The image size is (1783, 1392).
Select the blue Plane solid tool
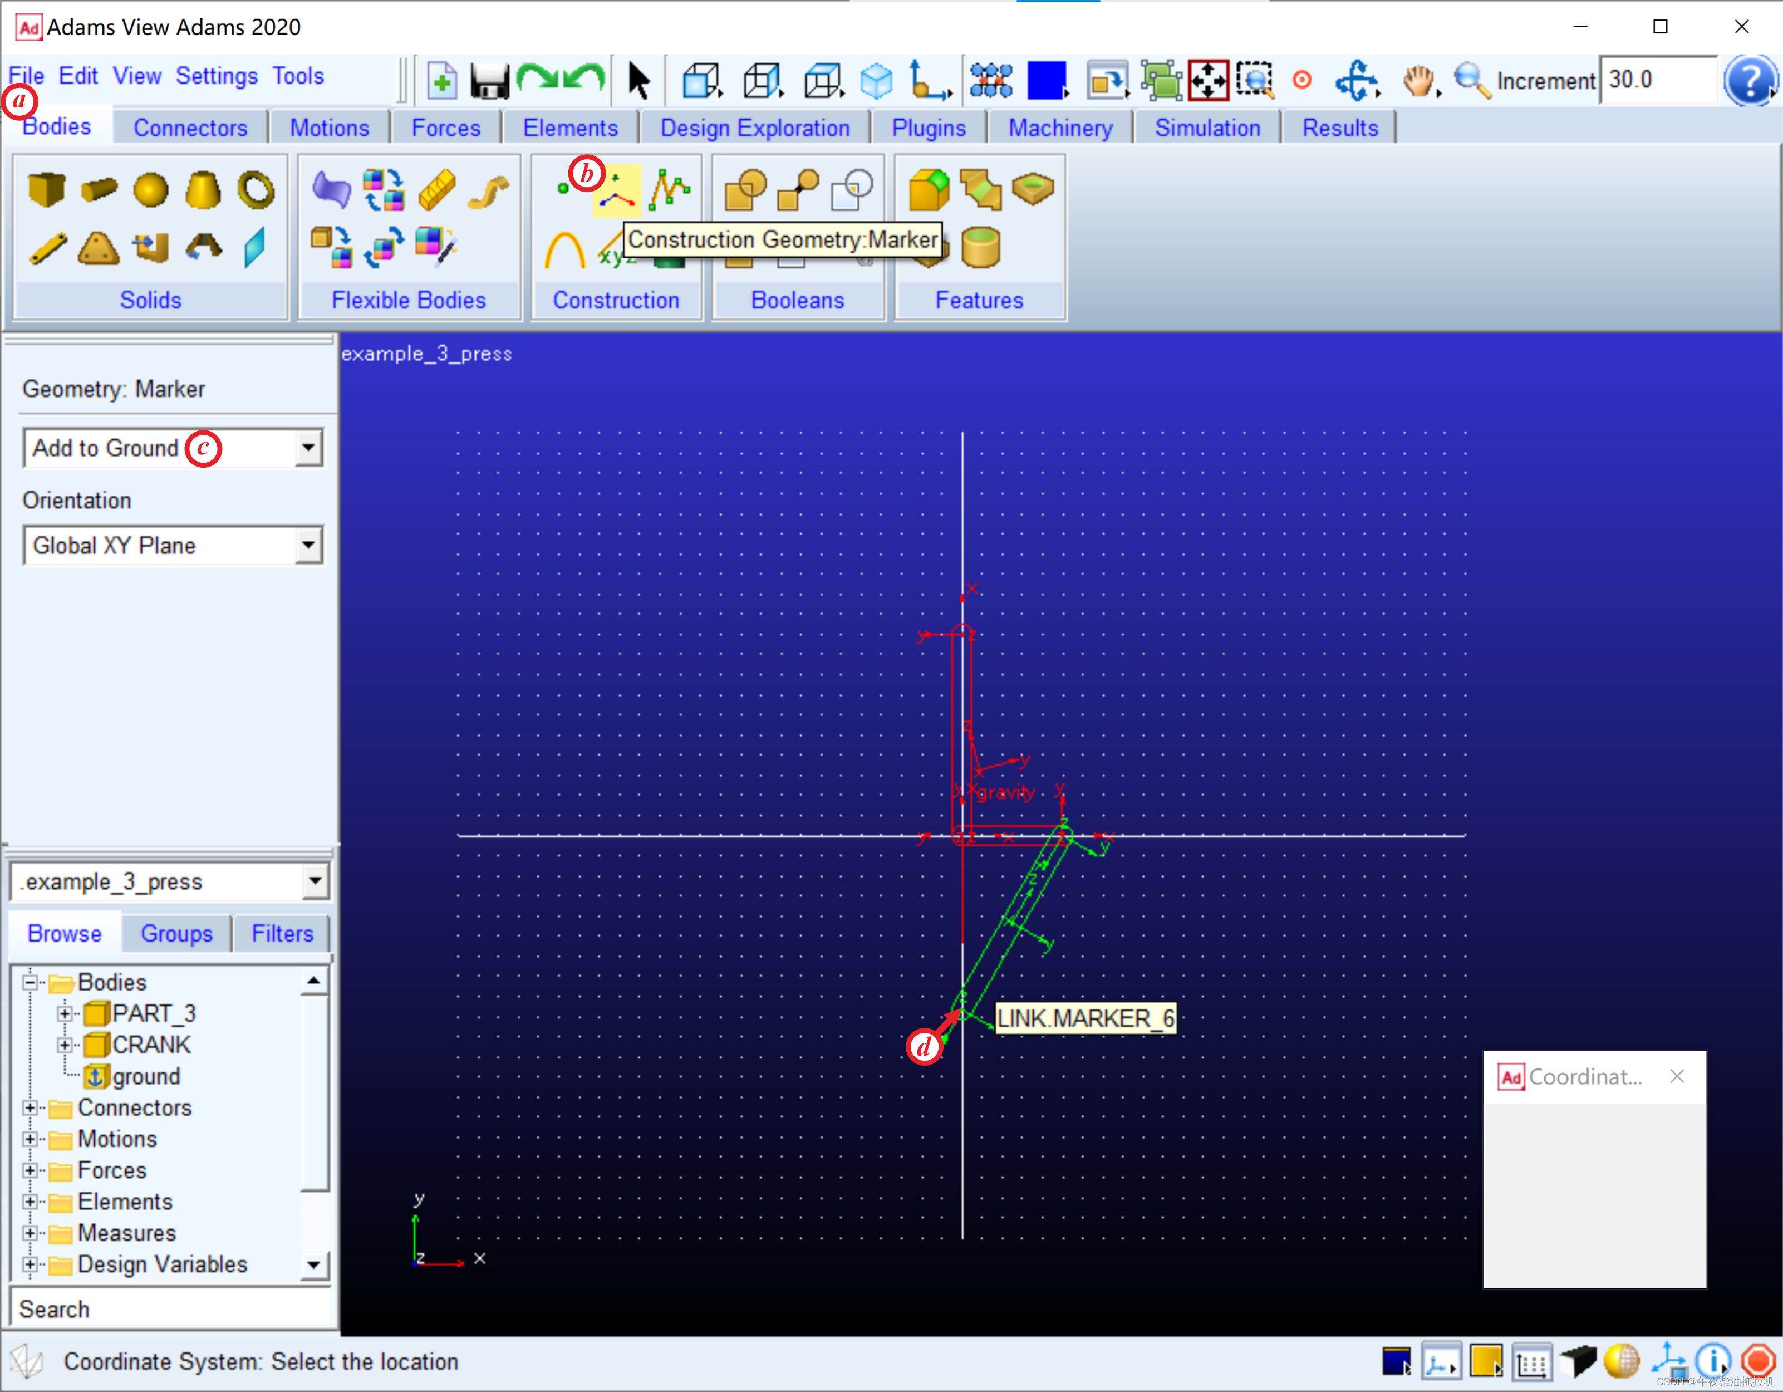click(x=255, y=247)
